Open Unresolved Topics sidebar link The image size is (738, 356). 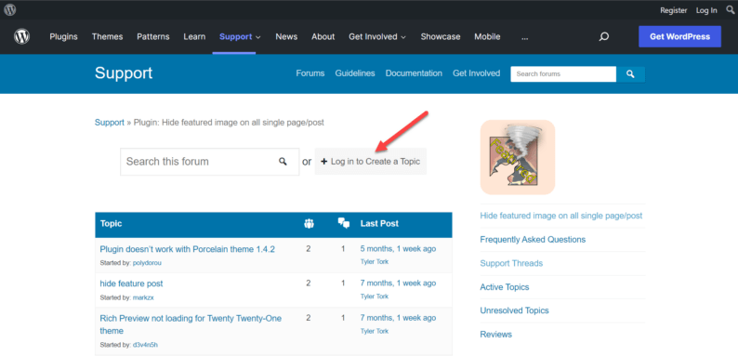[514, 310]
